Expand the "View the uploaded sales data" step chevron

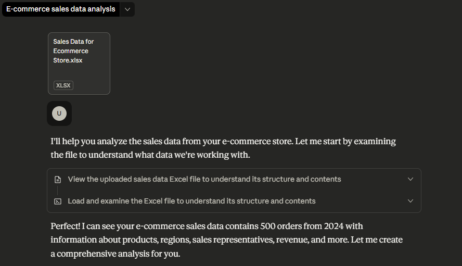[x=410, y=179]
